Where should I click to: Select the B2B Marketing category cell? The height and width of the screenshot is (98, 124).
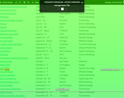coord(86,82)
